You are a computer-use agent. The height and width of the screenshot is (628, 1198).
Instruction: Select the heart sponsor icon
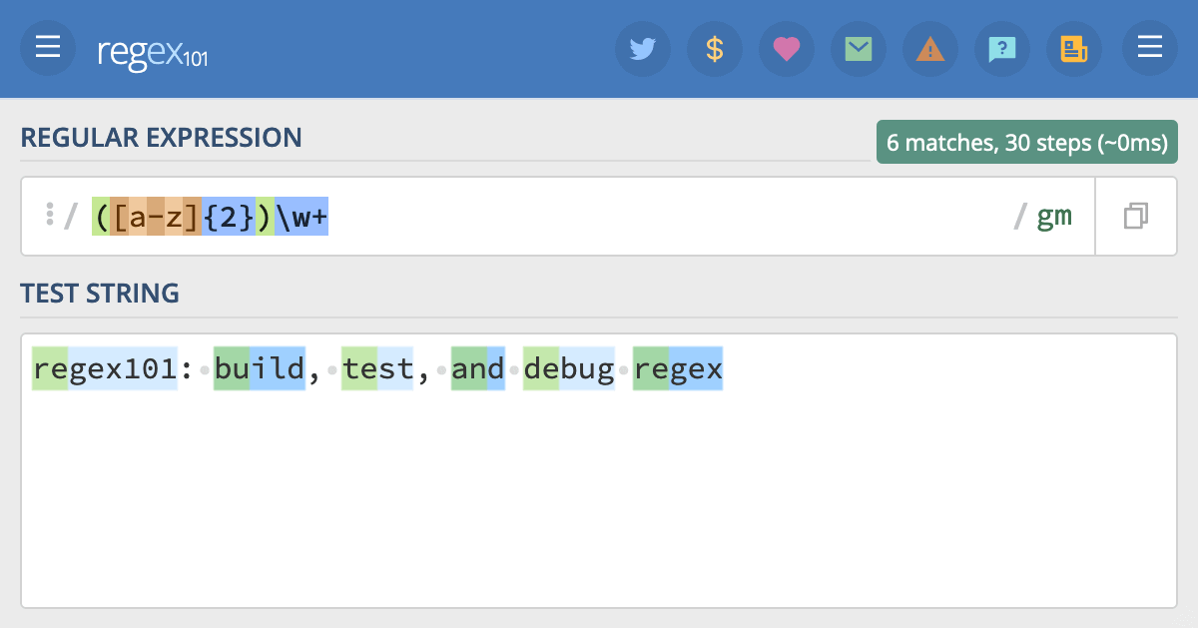[787, 48]
